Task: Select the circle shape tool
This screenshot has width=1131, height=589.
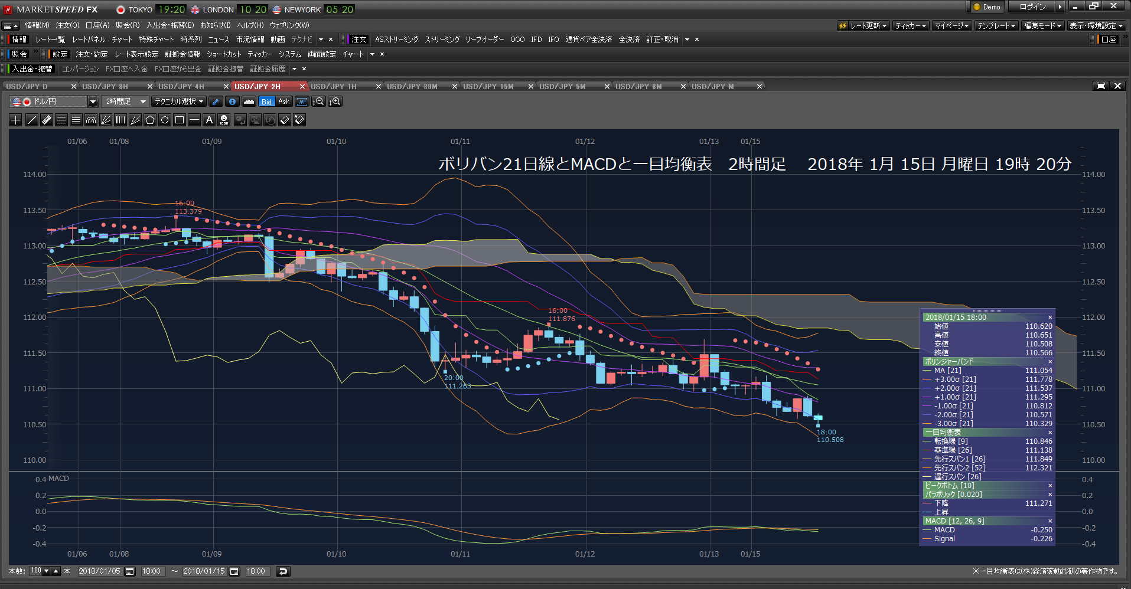Action: click(164, 120)
